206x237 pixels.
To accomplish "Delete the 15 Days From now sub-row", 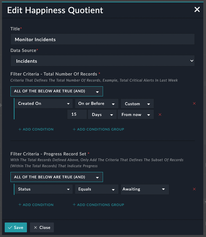I will (x=160, y=115).
